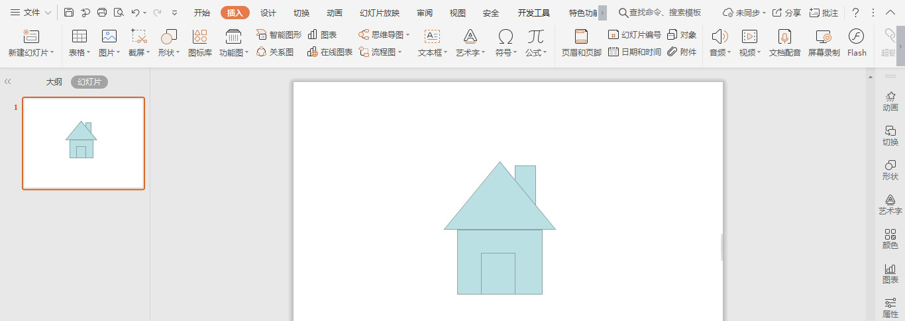Image resolution: width=905 pixels, height=321 pixels.
Task: Open the 图标库 icon library
Action: (200, 43)
